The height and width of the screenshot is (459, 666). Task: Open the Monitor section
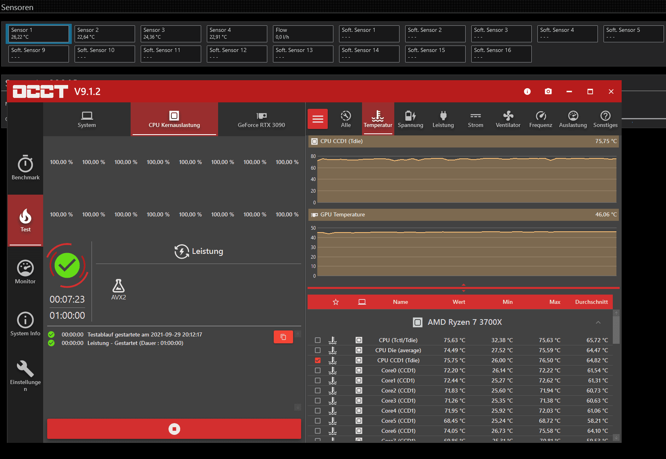[x=25, y=272]
